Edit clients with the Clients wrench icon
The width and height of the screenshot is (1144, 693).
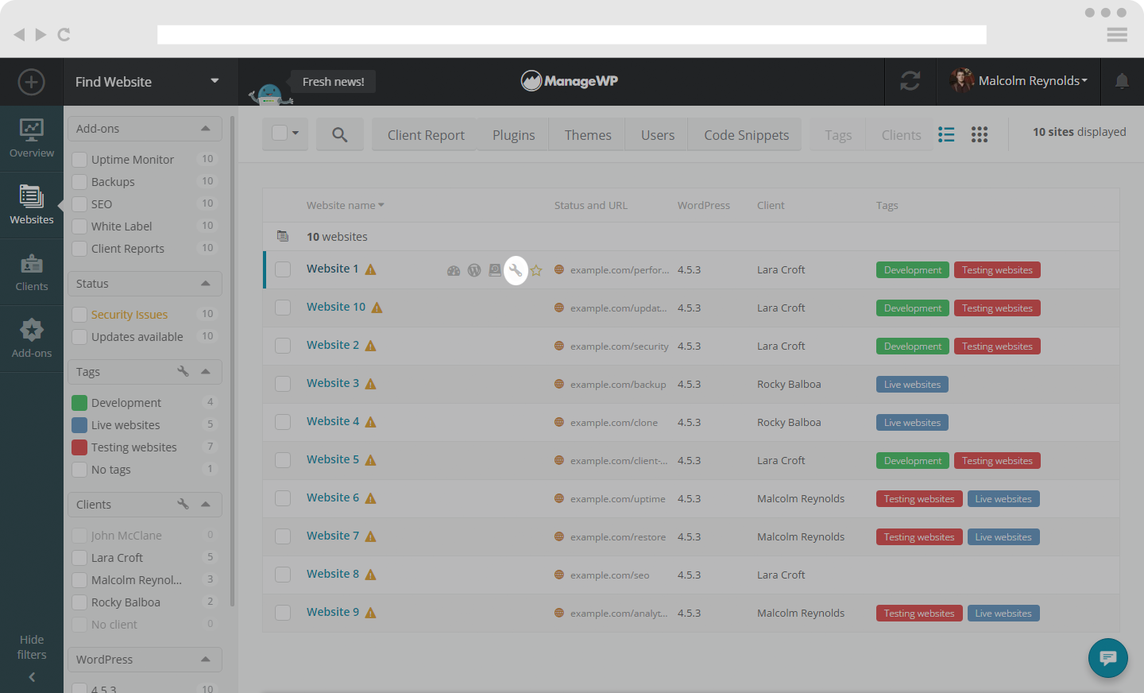click(184, 504)
